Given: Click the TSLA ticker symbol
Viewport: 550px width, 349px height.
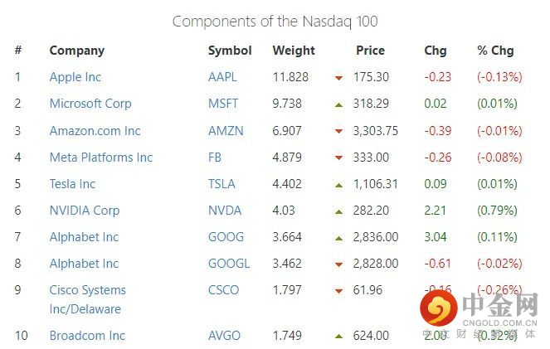Looking at the screenshot, I should pyautogui.click(x=221, y=183).
